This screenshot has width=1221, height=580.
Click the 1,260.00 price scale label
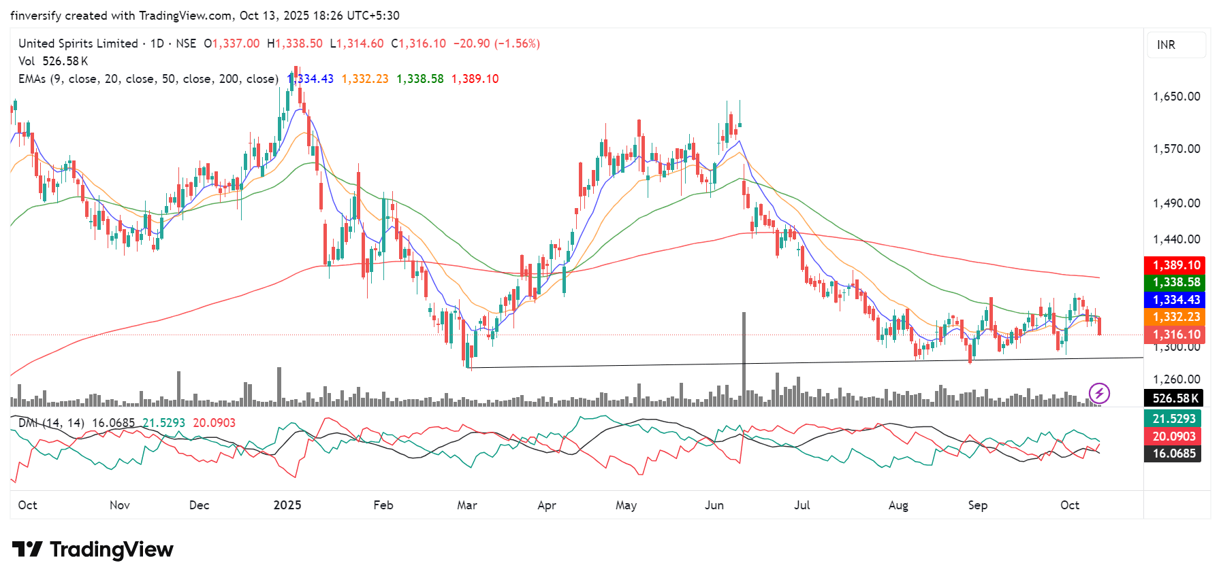[x=1176, y=379]
